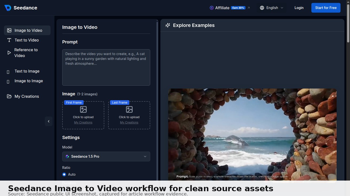Click the Seedance logo icon
Screen dimensions: 350x196
(8, 8)
